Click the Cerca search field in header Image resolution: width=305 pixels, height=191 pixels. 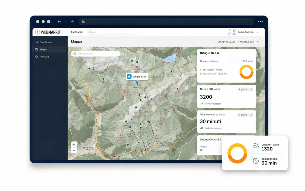click(x=112, y=32)
